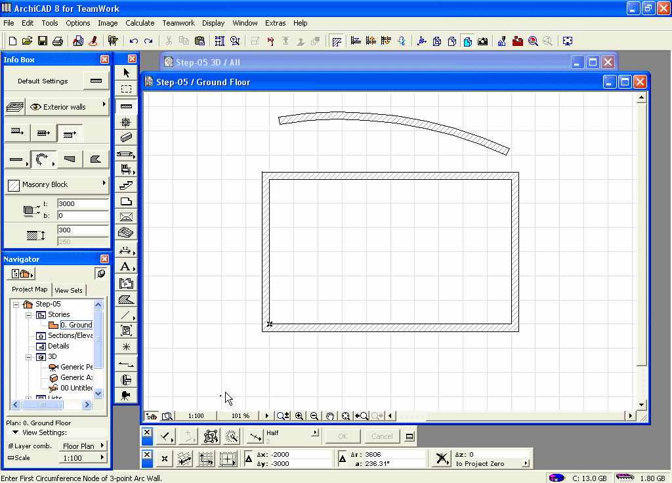Image resolution: width=672 pixels, height=483 pixels.
Task: Select the Marquee tool
Action: (x=126, y=89)
